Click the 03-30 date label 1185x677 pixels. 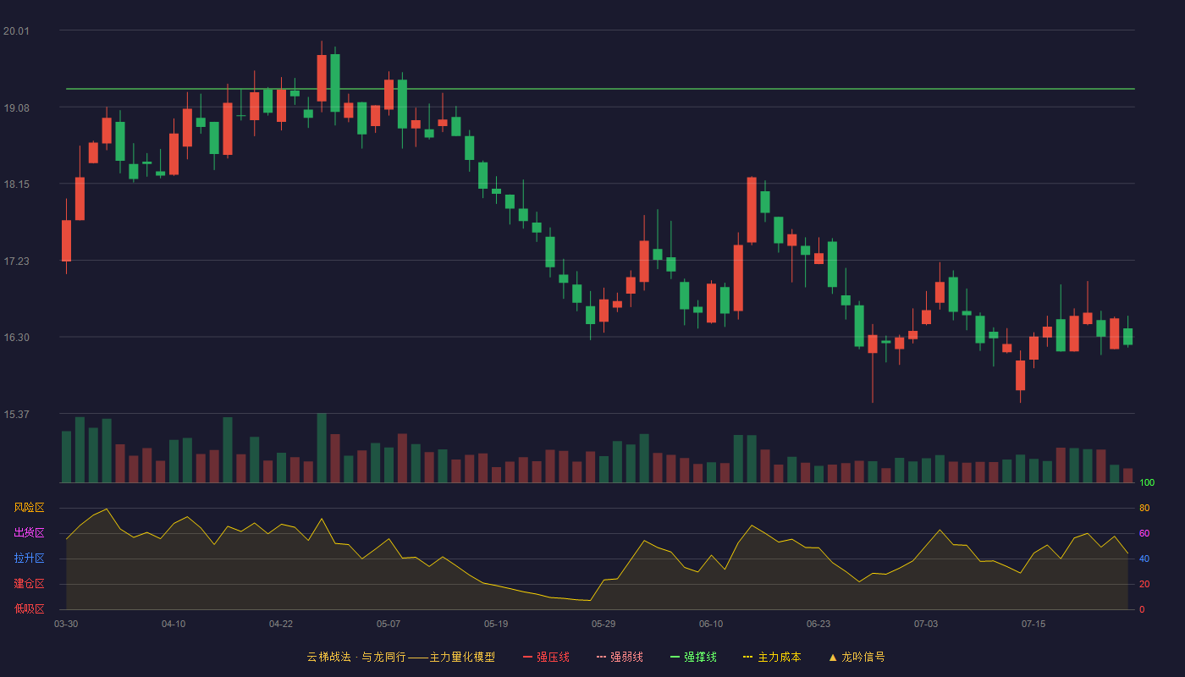(x=66, y=624)
